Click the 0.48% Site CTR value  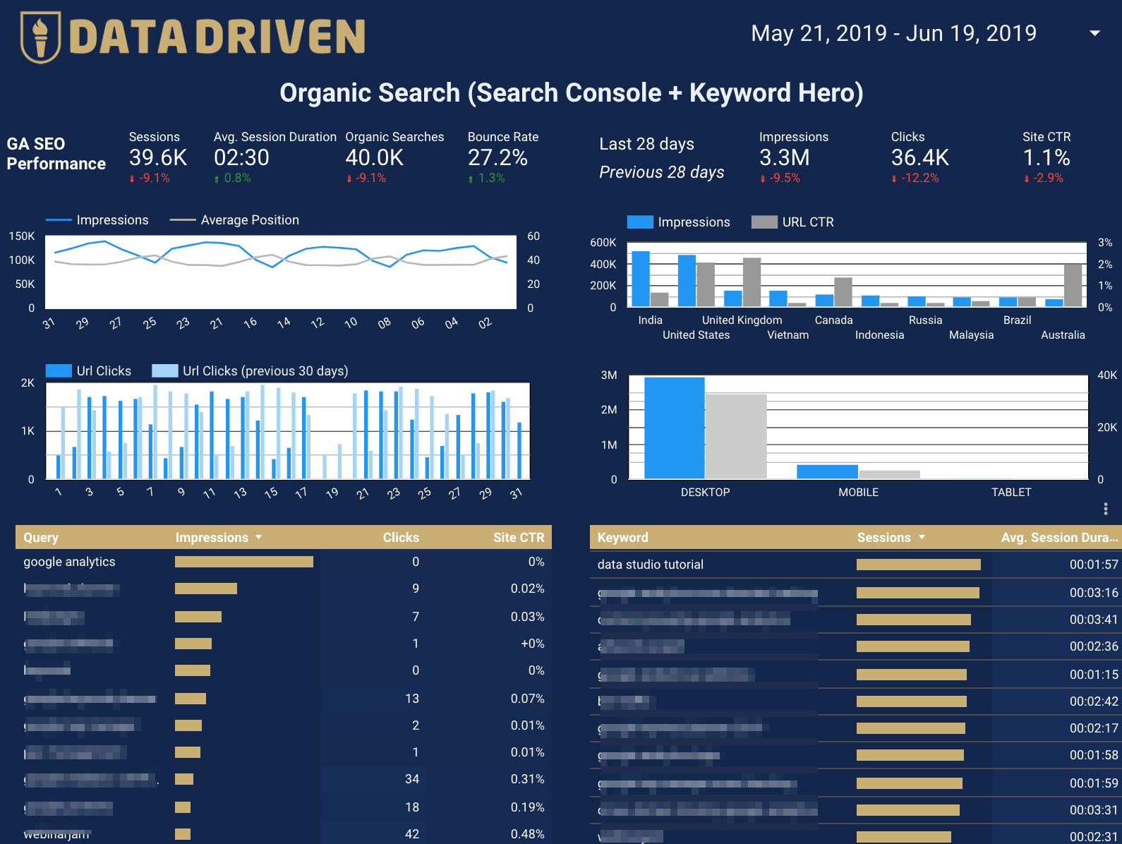[x=527, y=834]
